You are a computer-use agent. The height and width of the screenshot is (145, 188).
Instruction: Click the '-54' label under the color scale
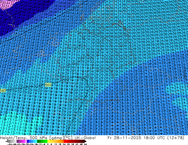[9, 144]
